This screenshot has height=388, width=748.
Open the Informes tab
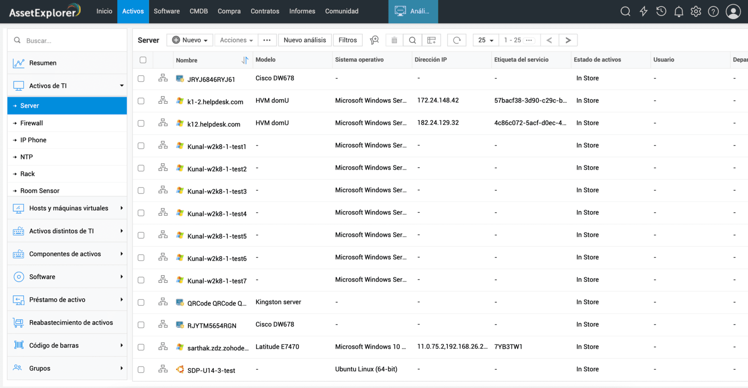click(302, 11)
